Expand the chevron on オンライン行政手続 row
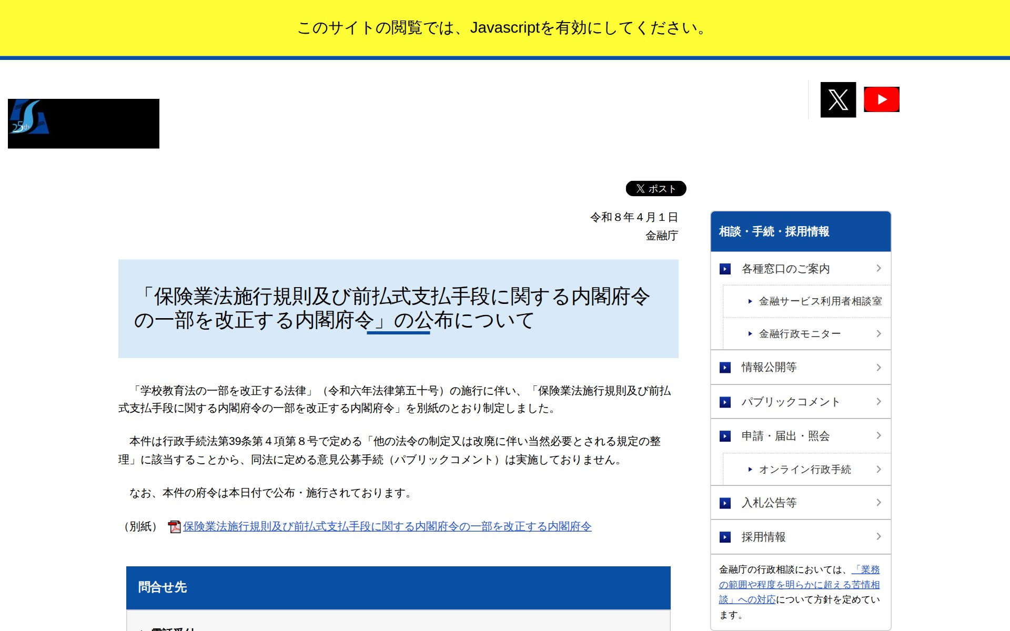The height and width of the screenshot is (631, 1010). point(878,470)
